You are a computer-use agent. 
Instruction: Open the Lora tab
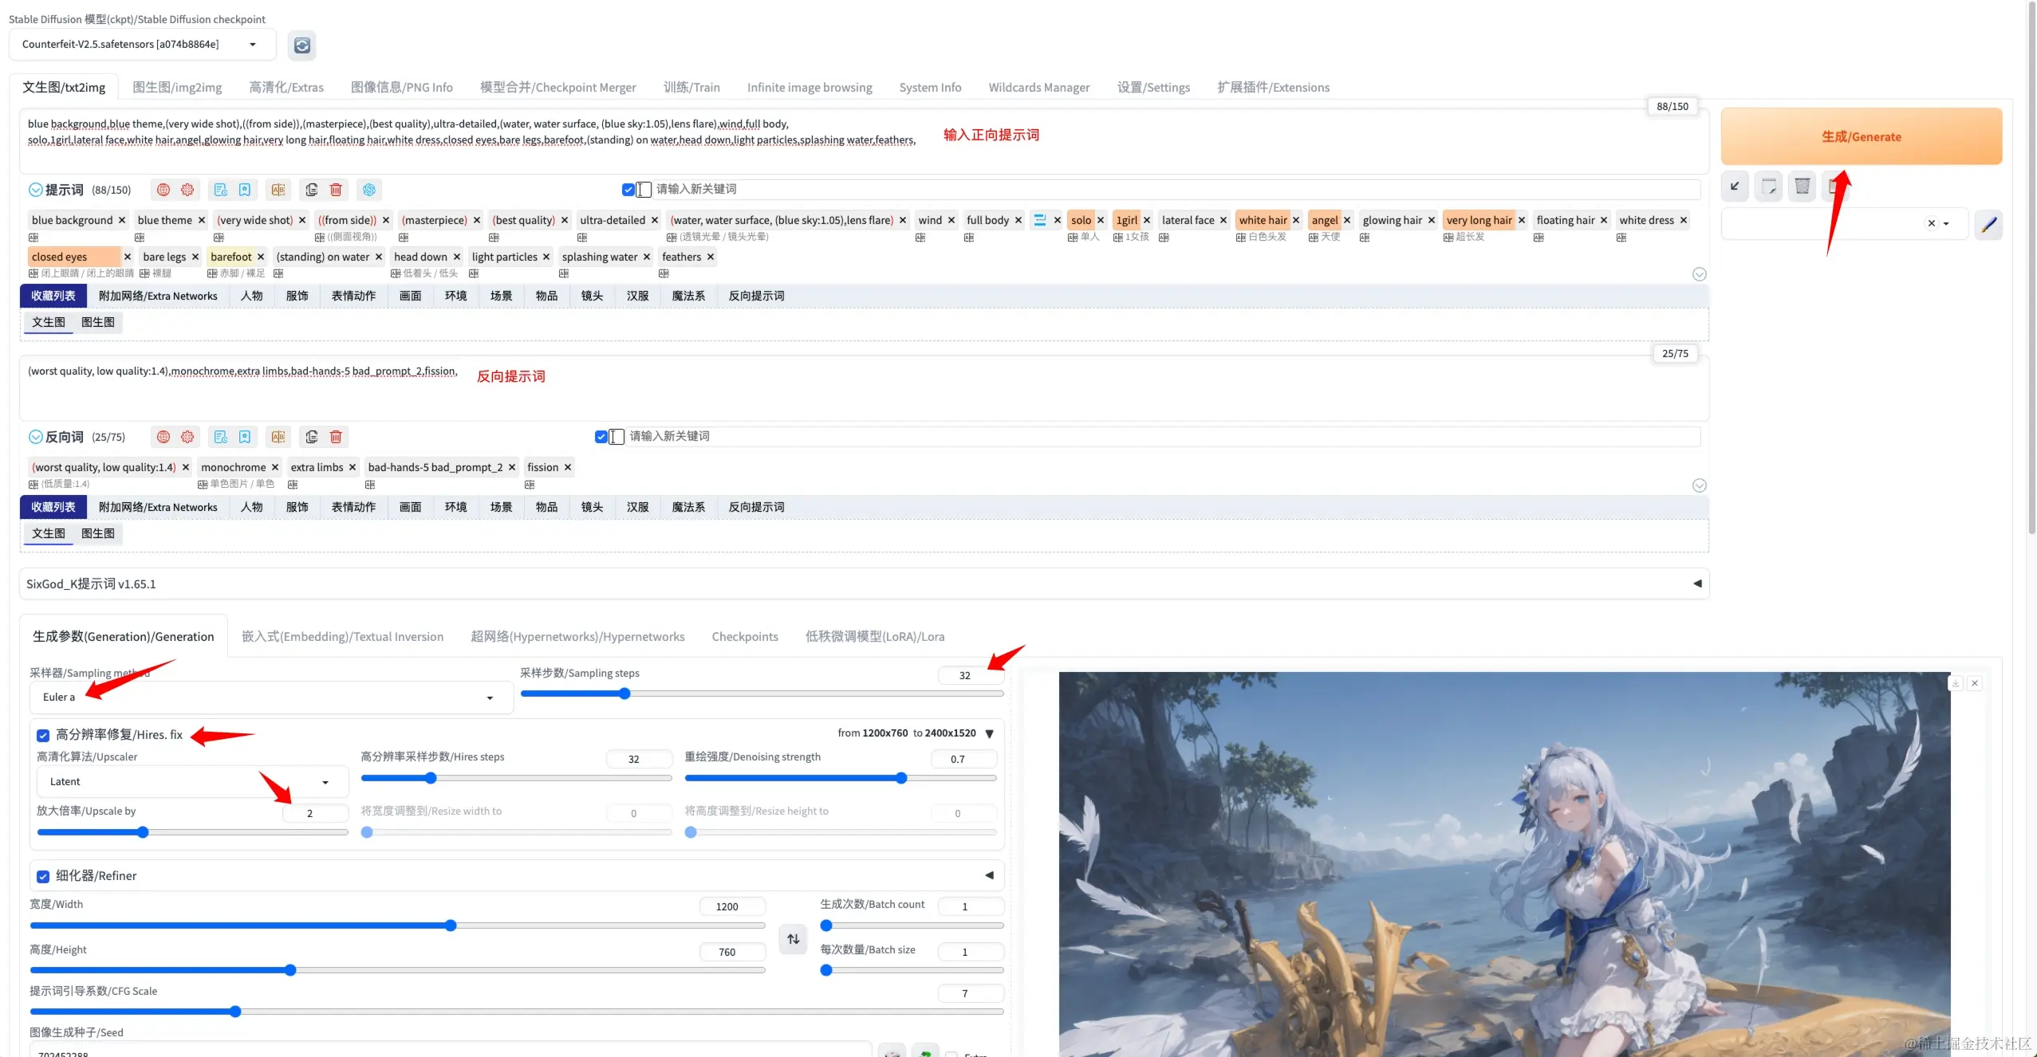[874, 636]
